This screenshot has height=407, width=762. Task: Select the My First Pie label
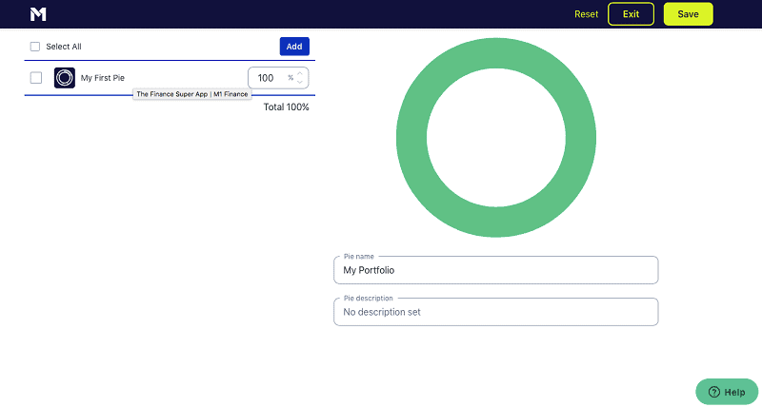102,78
